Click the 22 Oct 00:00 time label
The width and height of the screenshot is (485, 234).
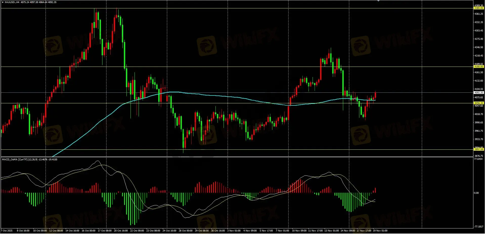coord(137,231)
